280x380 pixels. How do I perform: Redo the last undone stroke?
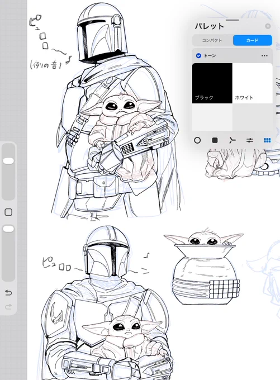coord(8,307)
